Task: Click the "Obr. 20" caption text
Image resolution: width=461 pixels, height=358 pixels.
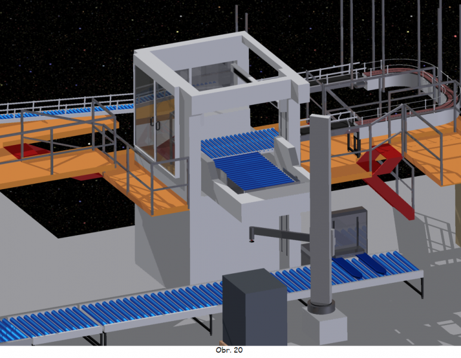Action: pyautogui.click(x=229, y=350)
